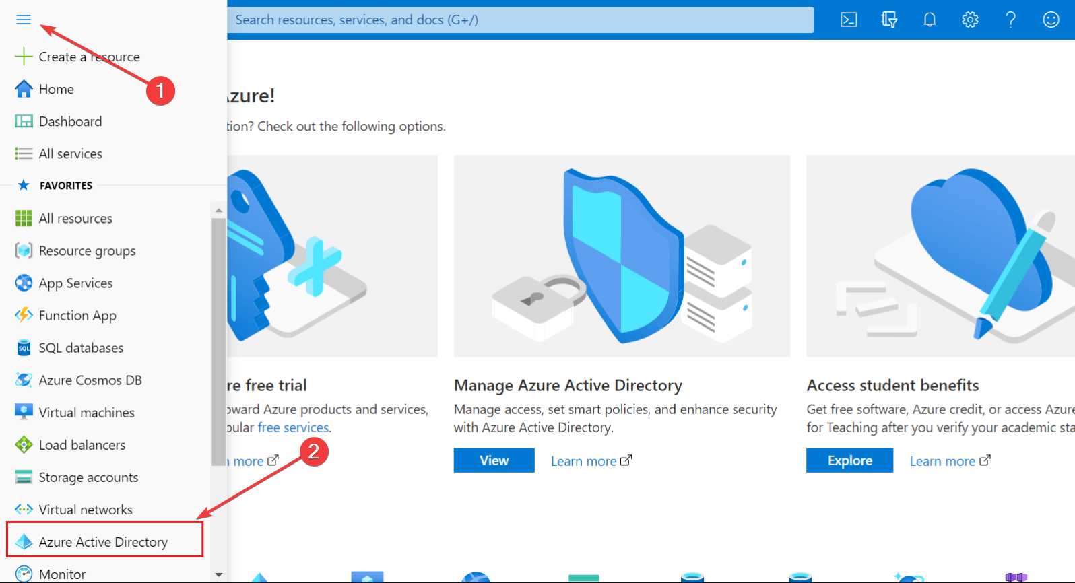Click the Create a resource plus icon
1075x583 pixels.
(x=24, y=57)
